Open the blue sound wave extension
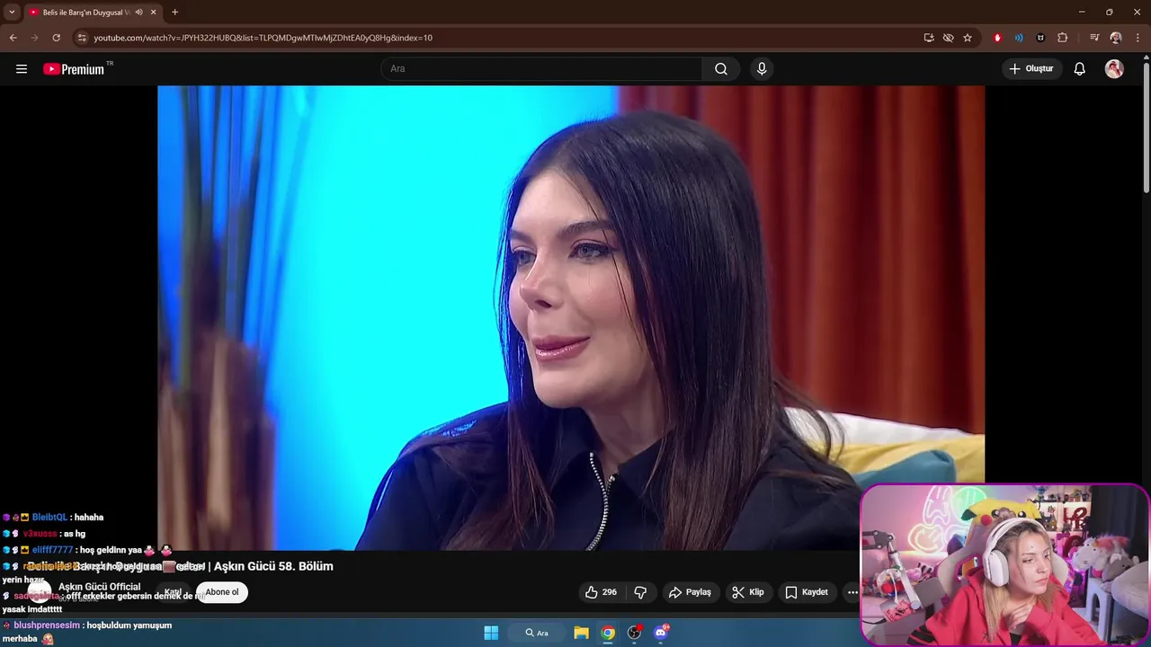Image resolution: width=1151 pixels, height=647 pixels. tap(1019, 38)
